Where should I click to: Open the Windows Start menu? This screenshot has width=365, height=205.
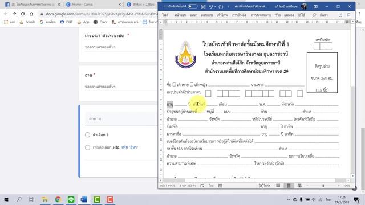6,199
